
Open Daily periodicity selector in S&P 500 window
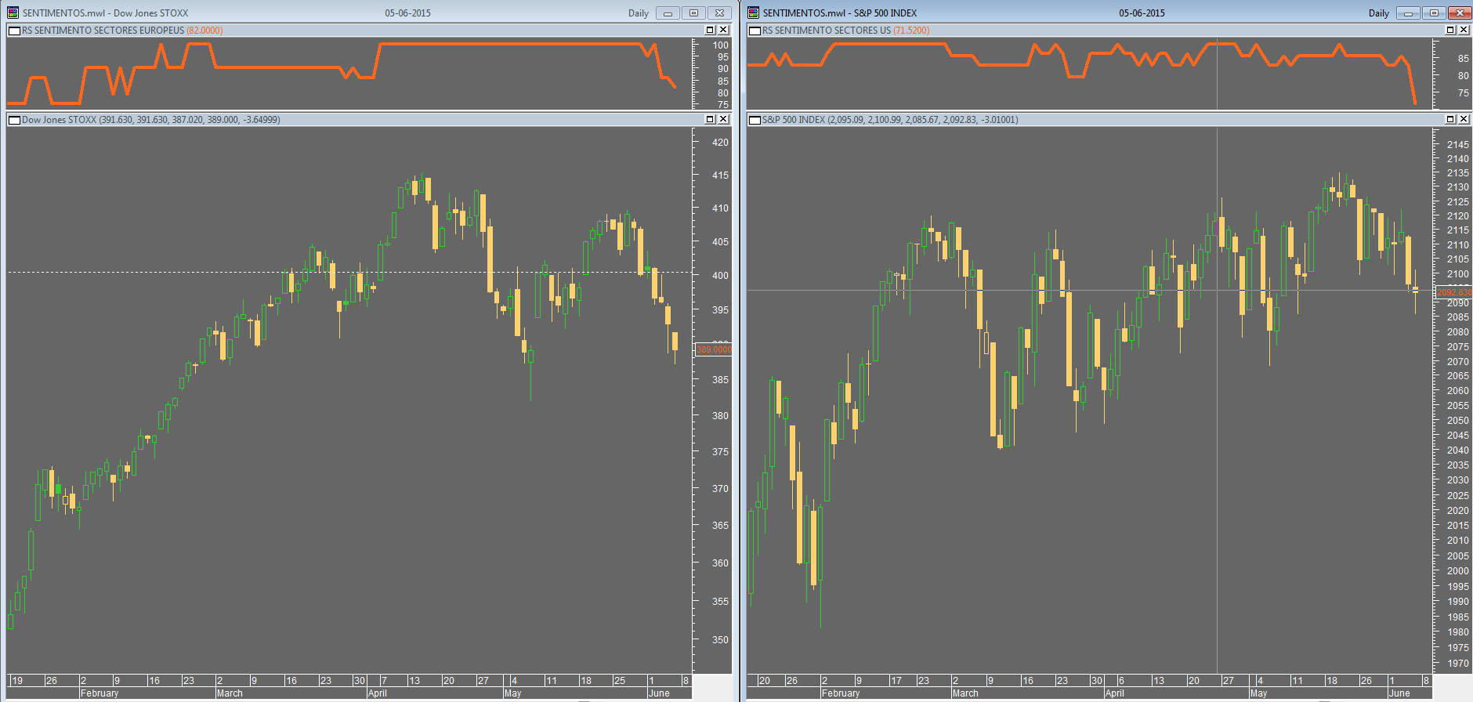(1378, 13)
